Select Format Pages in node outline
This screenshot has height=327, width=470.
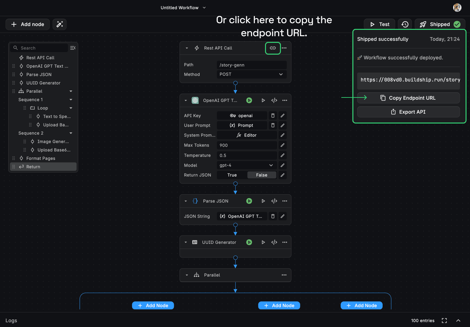point(41,158)
